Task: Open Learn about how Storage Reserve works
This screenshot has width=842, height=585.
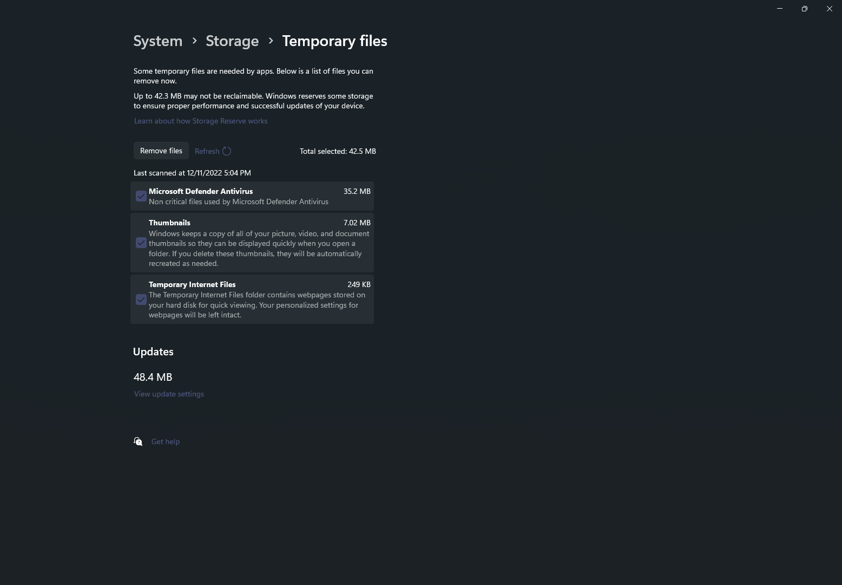Action: pos(201,121)
